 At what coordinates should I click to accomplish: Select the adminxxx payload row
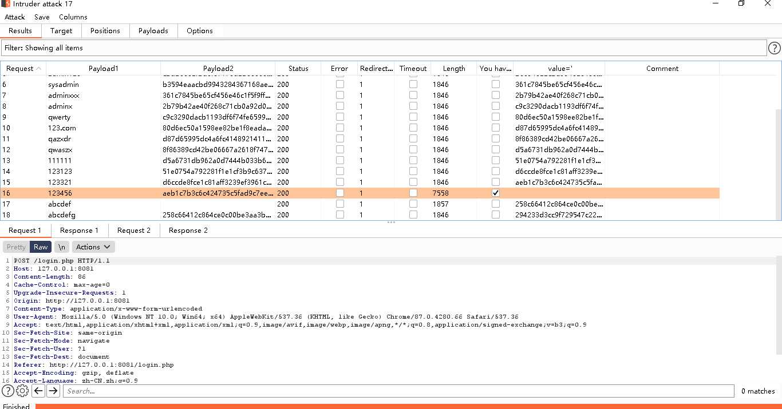click(360, 95)
